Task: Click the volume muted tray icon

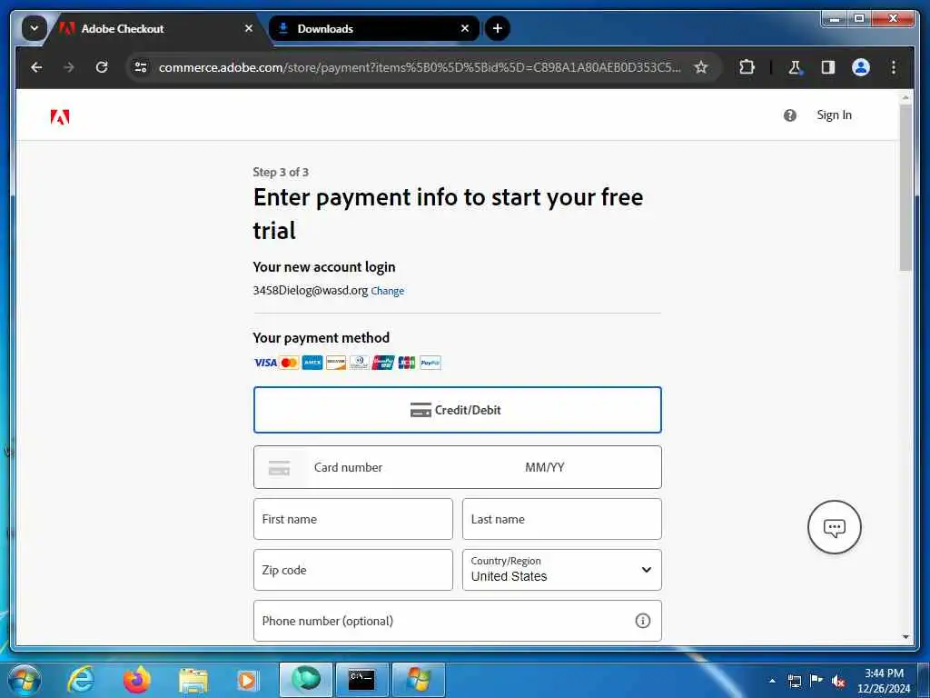Action: [x=838, y=682]
